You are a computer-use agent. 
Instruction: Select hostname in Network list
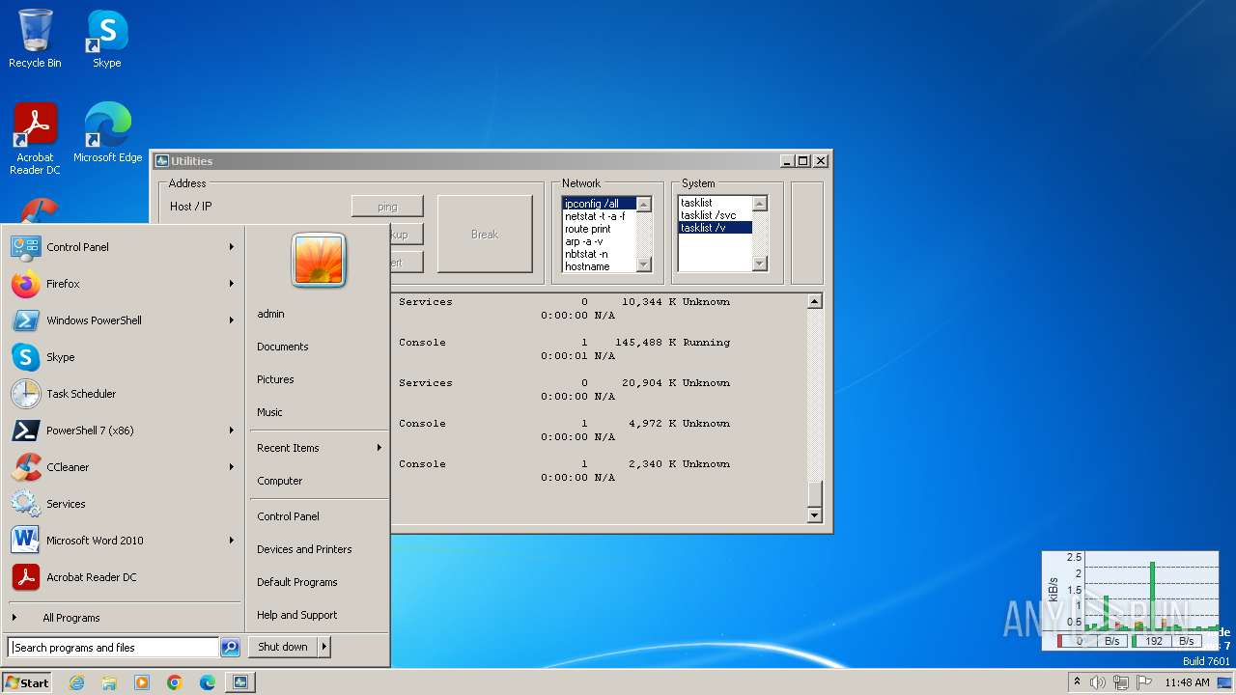[x=599, y=266]
